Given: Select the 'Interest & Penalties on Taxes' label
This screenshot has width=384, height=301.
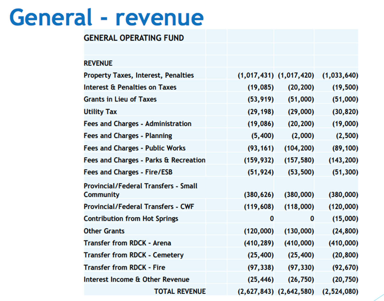Looking at the screenshot, I should (x=130, y=87).
